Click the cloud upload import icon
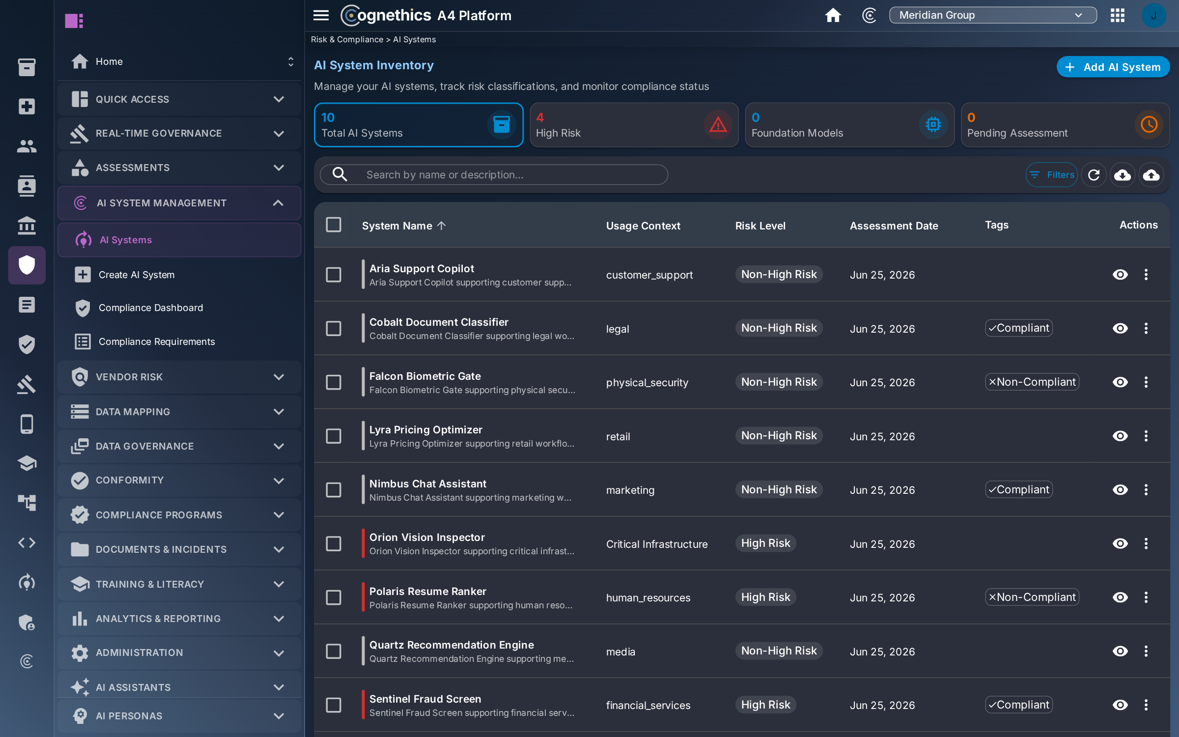 pyautogui.click(x=1151, y=174)
